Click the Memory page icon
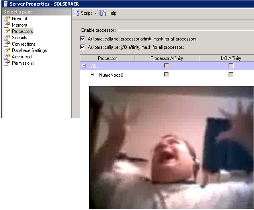 7,25
